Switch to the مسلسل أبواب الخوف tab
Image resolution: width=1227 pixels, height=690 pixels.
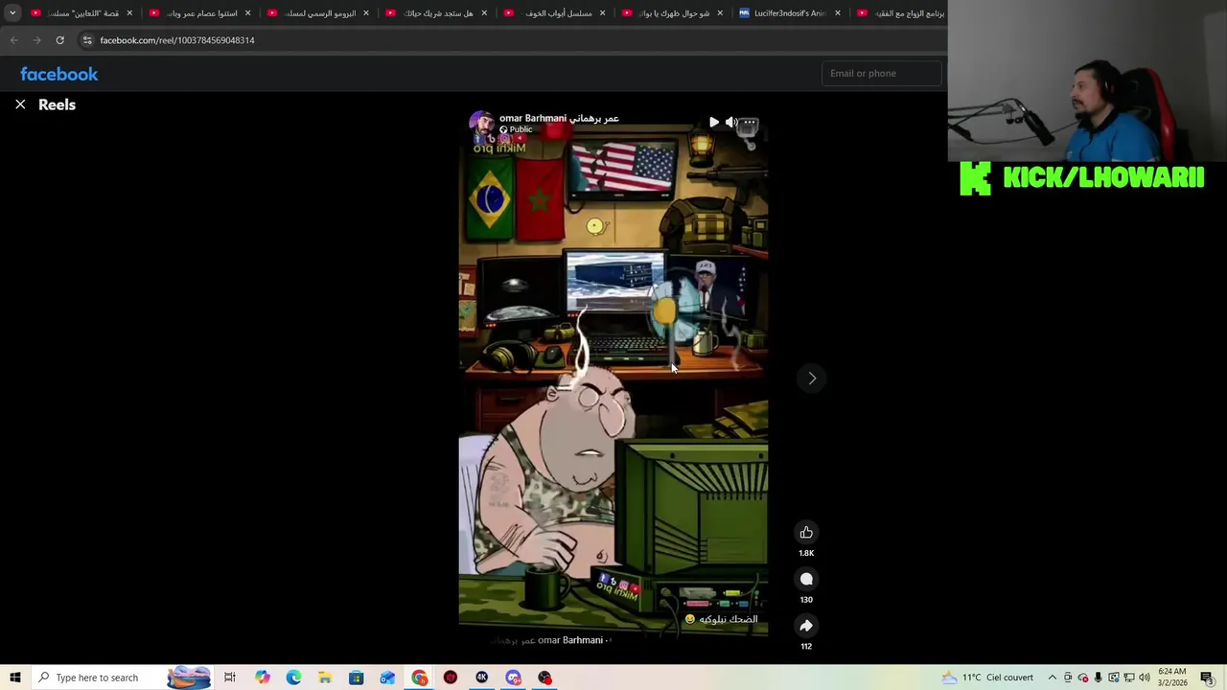pos(556,13)
